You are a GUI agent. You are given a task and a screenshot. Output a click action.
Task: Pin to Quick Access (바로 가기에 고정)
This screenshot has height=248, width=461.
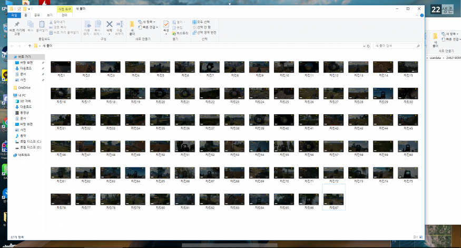(x=16, y=27)
